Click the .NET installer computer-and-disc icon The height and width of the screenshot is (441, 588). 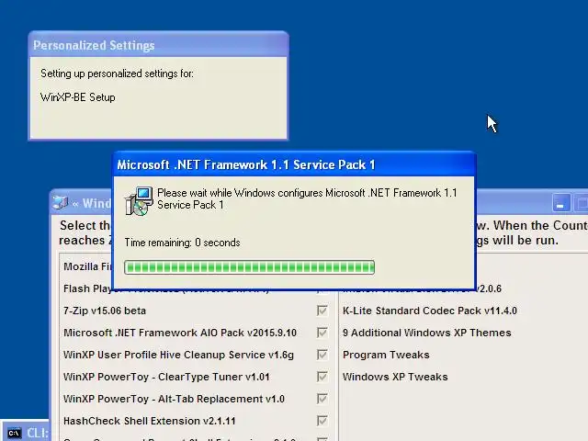tap(139, 201)
